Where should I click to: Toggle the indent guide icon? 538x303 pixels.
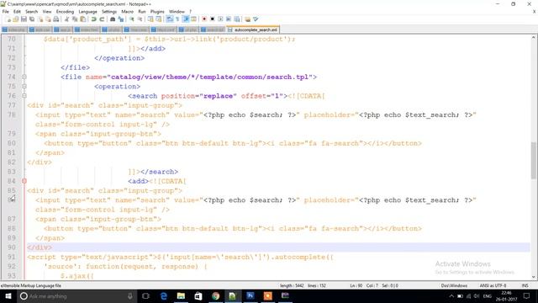coord(186,19)
